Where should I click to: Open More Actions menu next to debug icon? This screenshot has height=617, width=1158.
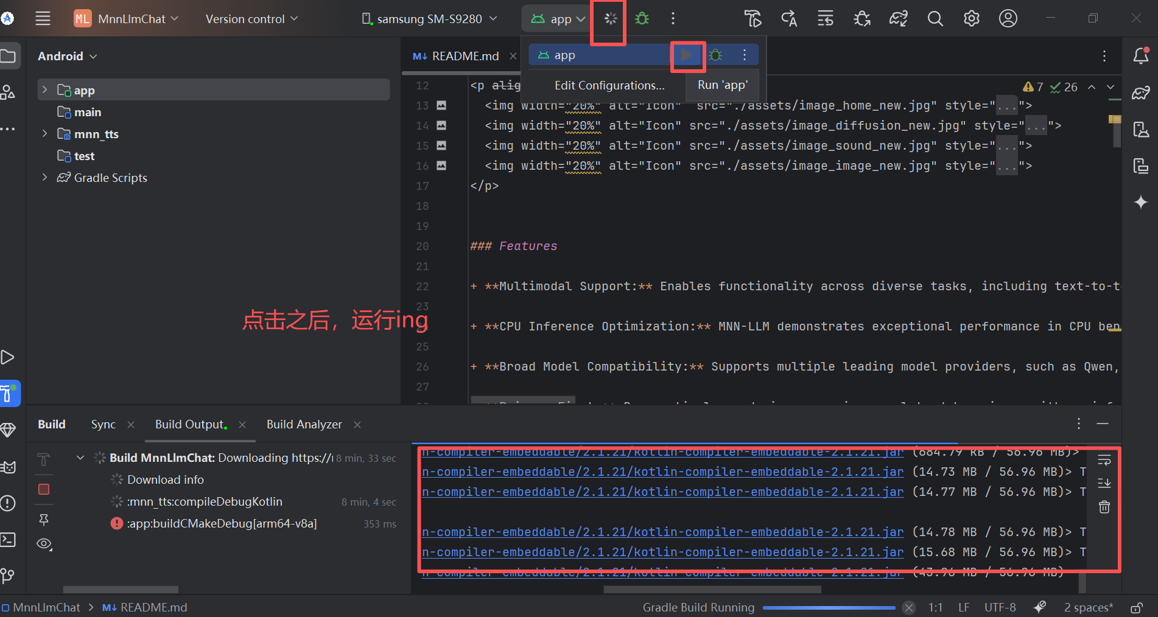(x=673, y=18)
